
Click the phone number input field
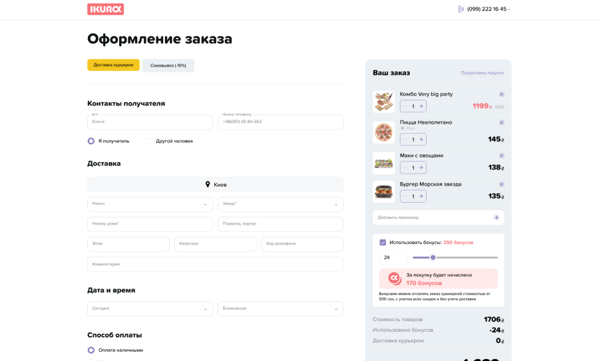(x=280, y=122)
